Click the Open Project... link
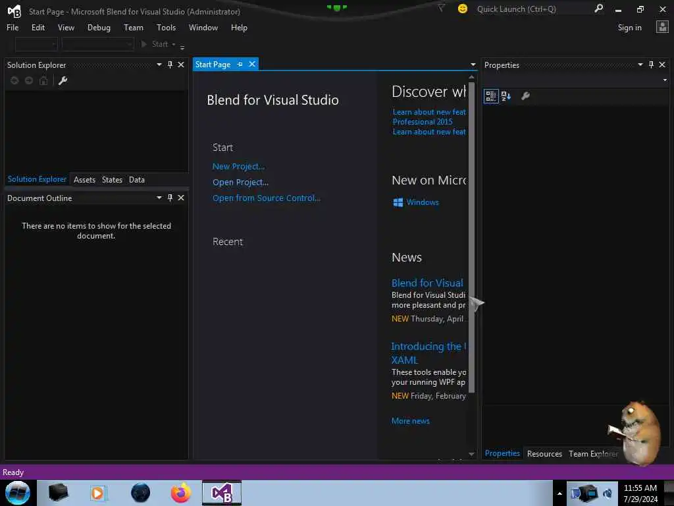This screenshot has width=674, height=506. point(240,183)
